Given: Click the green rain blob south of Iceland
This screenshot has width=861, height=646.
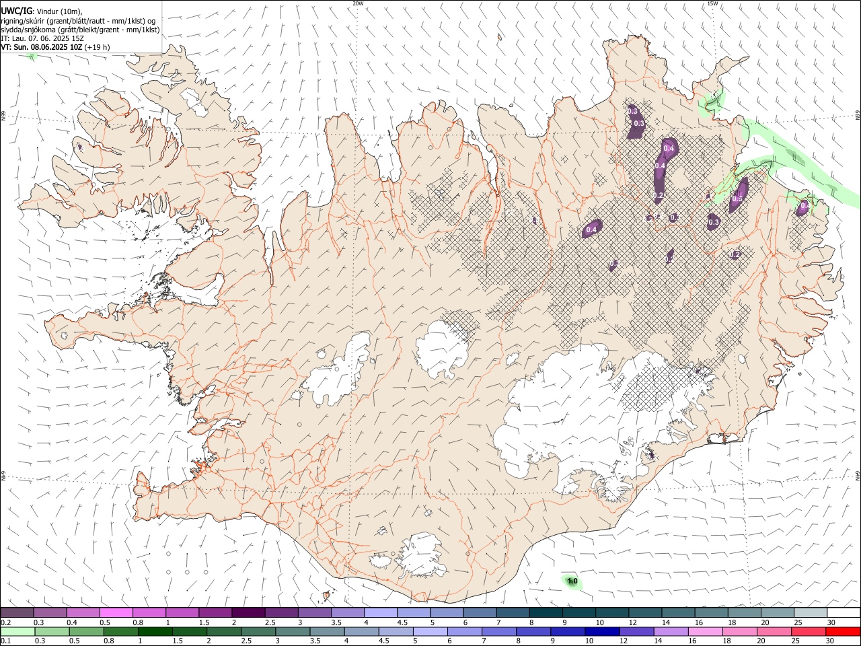Looking at the screenshot, I should 572,581.
